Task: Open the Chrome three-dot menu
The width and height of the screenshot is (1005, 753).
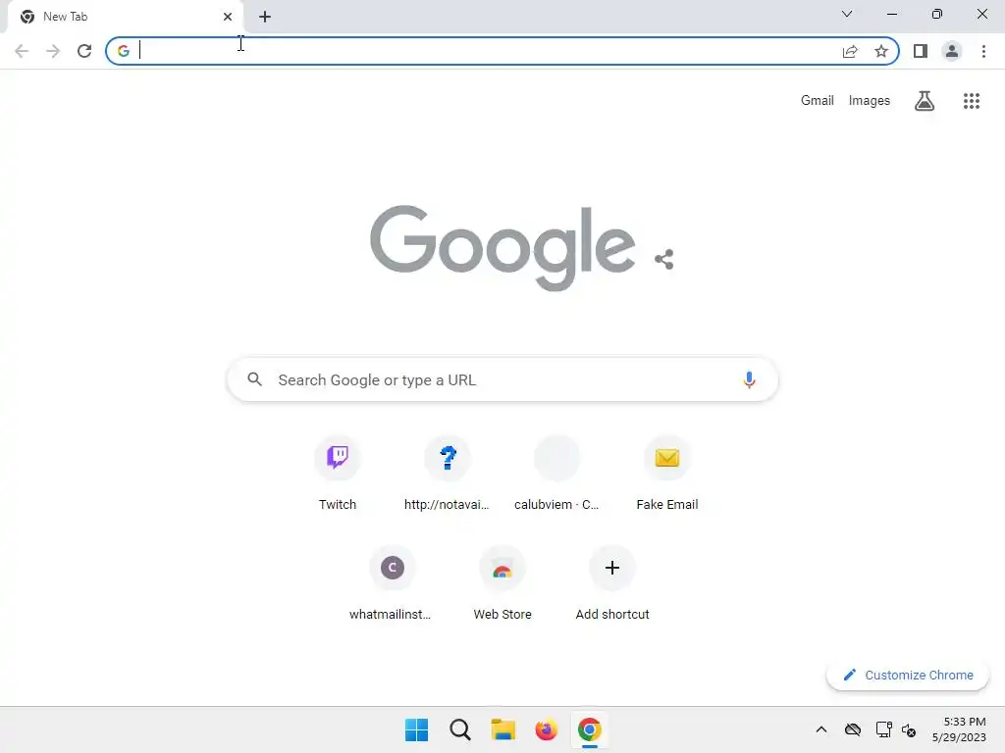Action: 983,51
